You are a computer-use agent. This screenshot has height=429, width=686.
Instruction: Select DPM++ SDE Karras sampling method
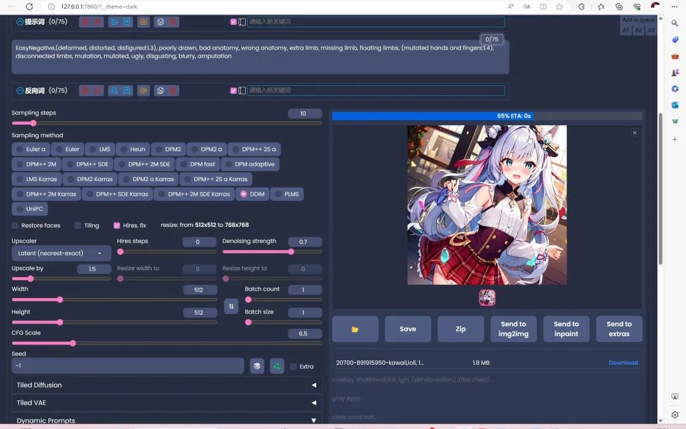click(118, 194)
